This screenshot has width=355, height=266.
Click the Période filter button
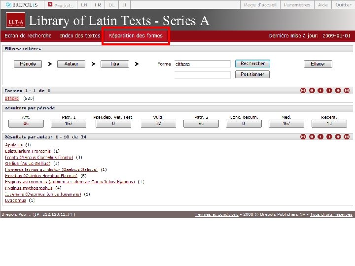tap(28, 64)
